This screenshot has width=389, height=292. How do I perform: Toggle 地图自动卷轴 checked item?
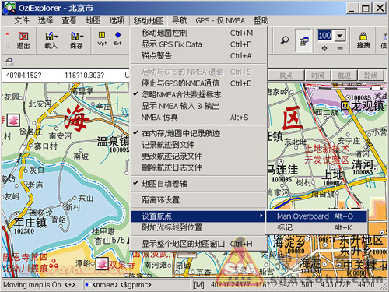click(198, 184)
